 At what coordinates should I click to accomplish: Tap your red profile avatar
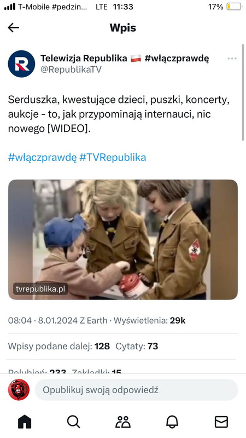pos(19,390)
